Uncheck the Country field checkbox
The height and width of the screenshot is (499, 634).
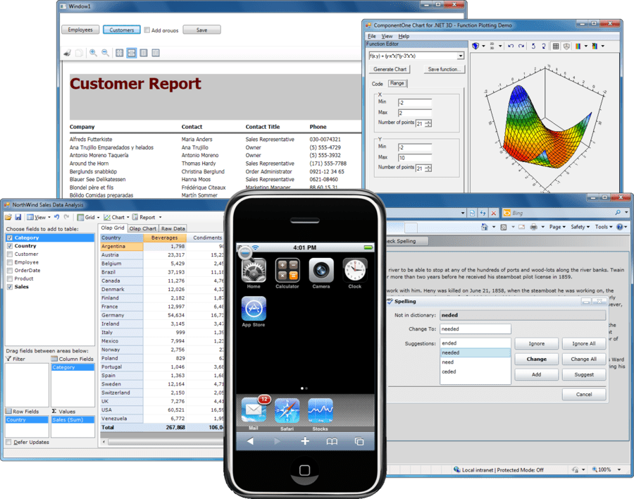point(10,246)
